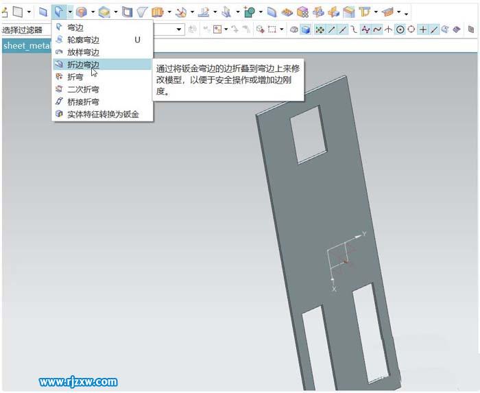The height and width of the screenshot is (393, 480).
Task: Toggle End Point snap option
Action: [x=331, y=29]
